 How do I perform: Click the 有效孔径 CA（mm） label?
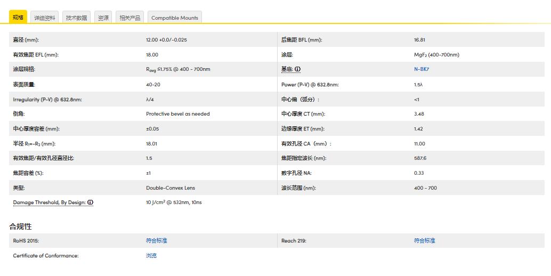306,144
